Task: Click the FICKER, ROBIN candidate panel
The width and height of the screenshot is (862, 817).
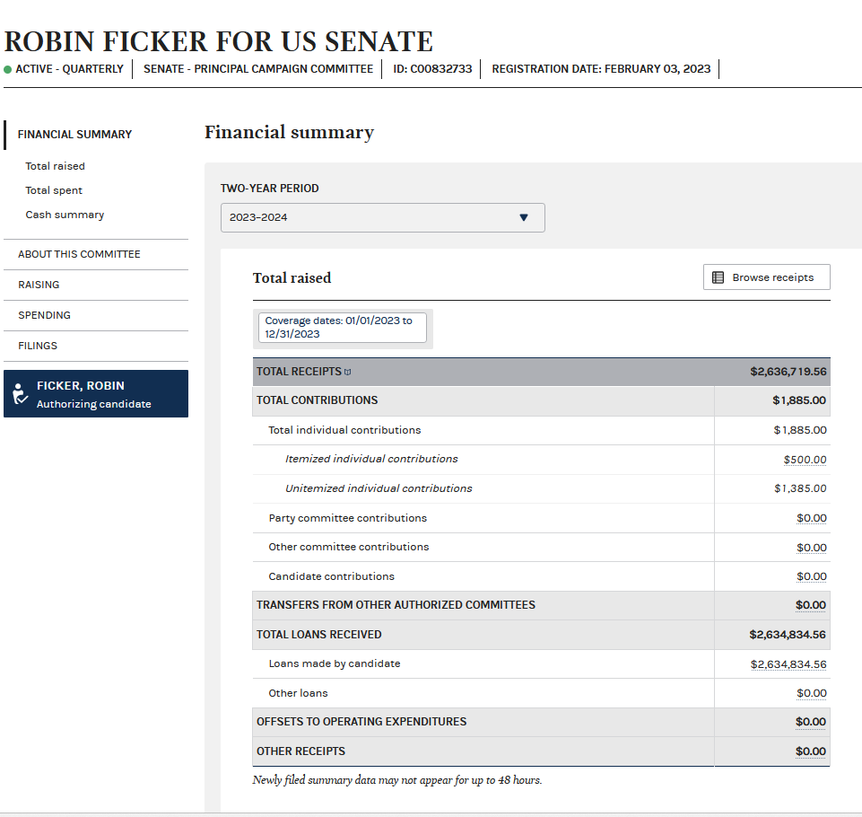Action: (96, 393)
